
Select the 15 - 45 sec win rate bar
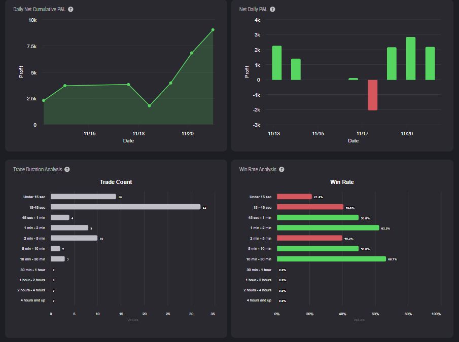coord(310,207)
